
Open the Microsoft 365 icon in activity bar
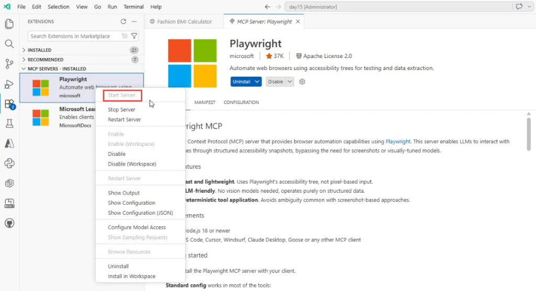(x=9, y=203)
